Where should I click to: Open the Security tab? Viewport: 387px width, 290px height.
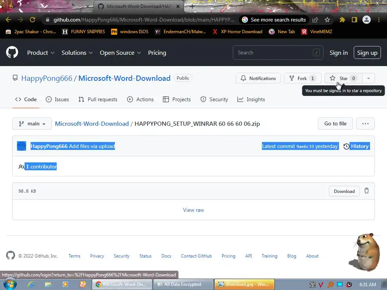pyautogui.click(x=214, y=99)
